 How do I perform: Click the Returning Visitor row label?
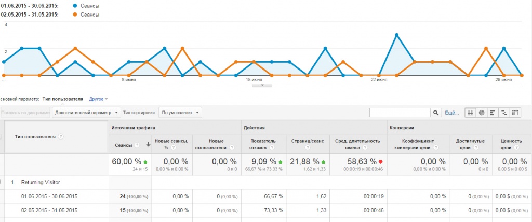click(41, 183)
